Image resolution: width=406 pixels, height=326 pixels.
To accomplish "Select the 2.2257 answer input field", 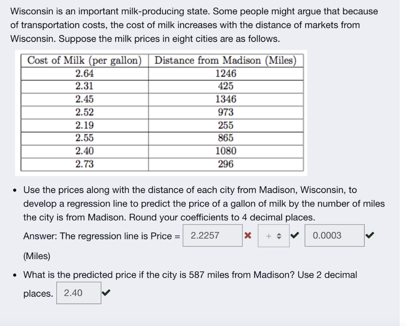I will point(213,235).
